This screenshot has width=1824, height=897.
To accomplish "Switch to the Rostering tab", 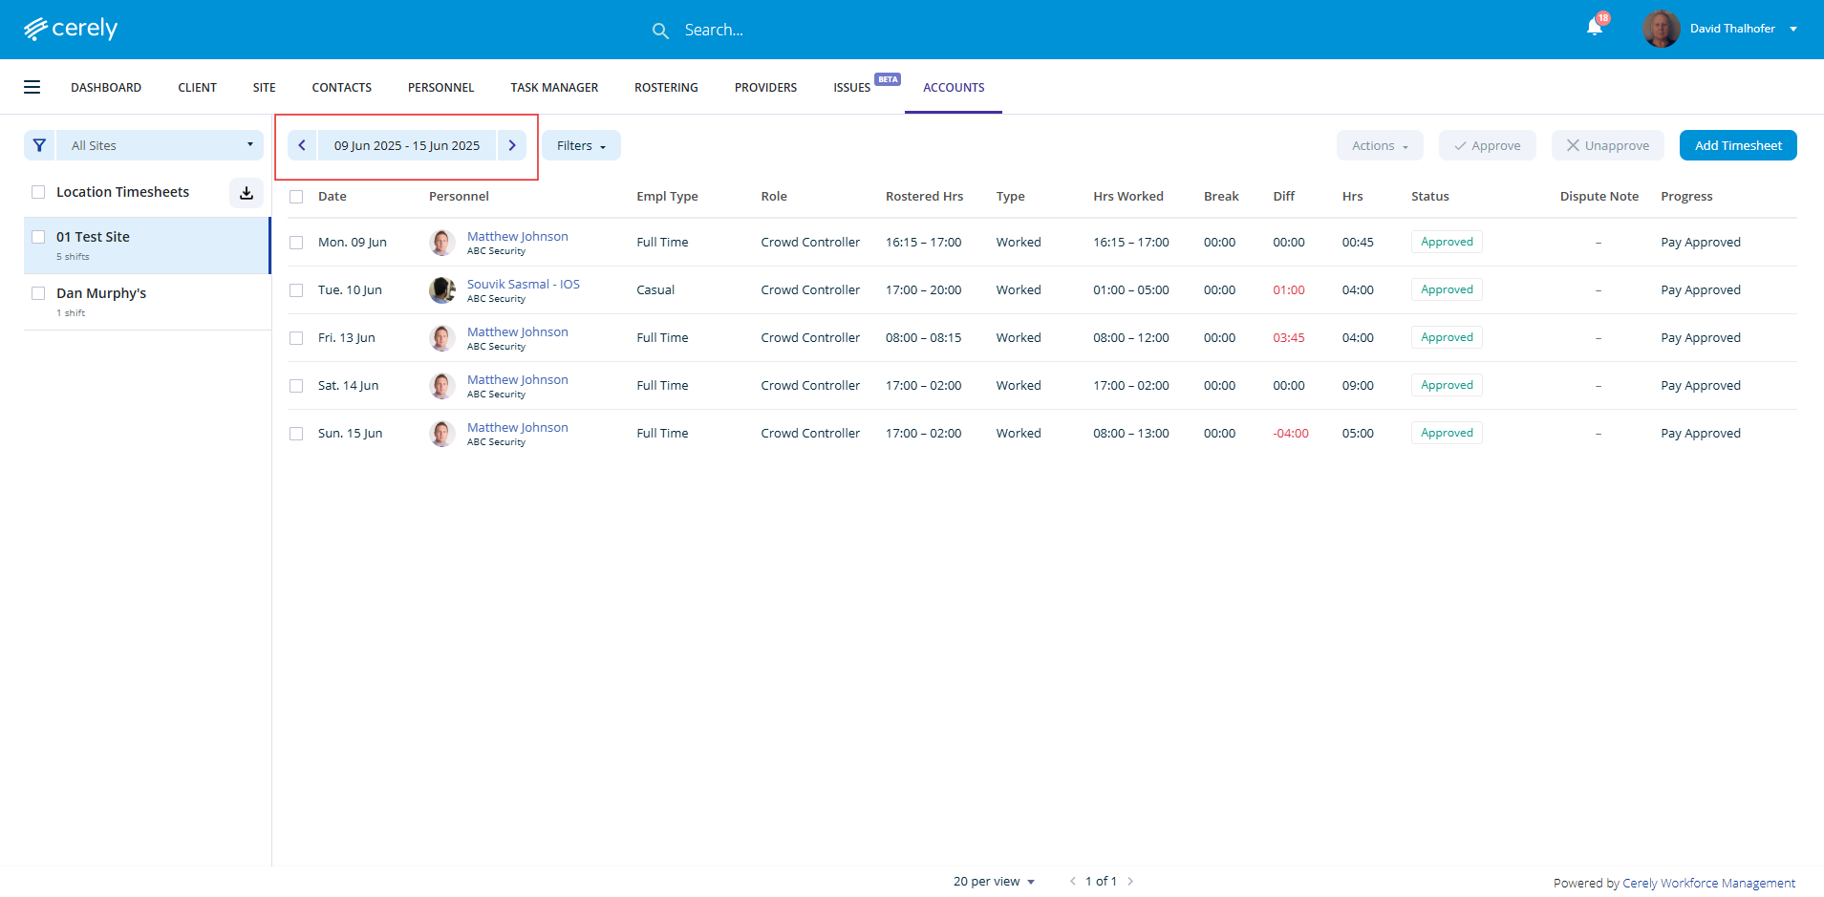I will pyautogui.click(x=666, y=87).
